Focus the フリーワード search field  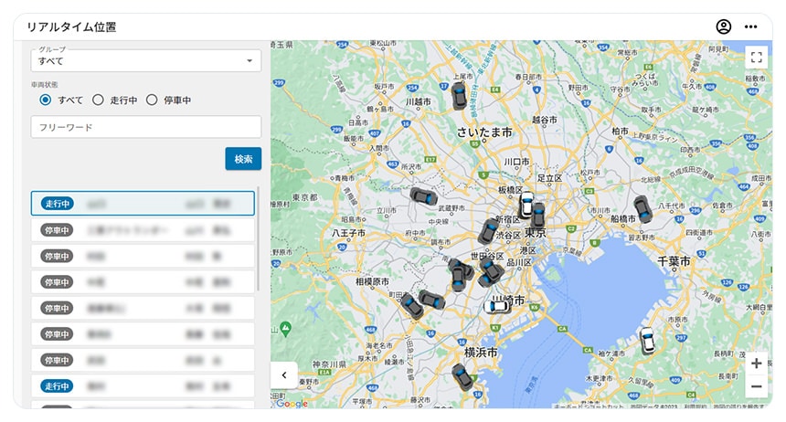pyautogui.click(x=146, y=127)
